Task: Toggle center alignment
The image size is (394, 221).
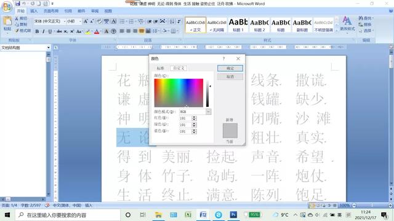Action: coord(129,31)
